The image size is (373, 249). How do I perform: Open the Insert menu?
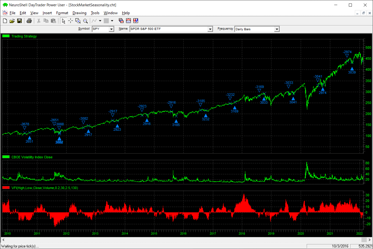tap(47, 13)
